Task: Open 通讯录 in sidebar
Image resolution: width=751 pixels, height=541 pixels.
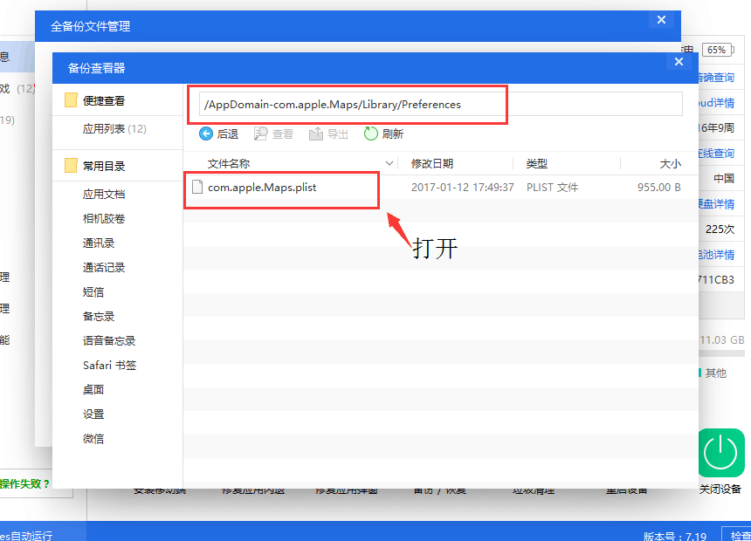Action: (x=98, y=243)
